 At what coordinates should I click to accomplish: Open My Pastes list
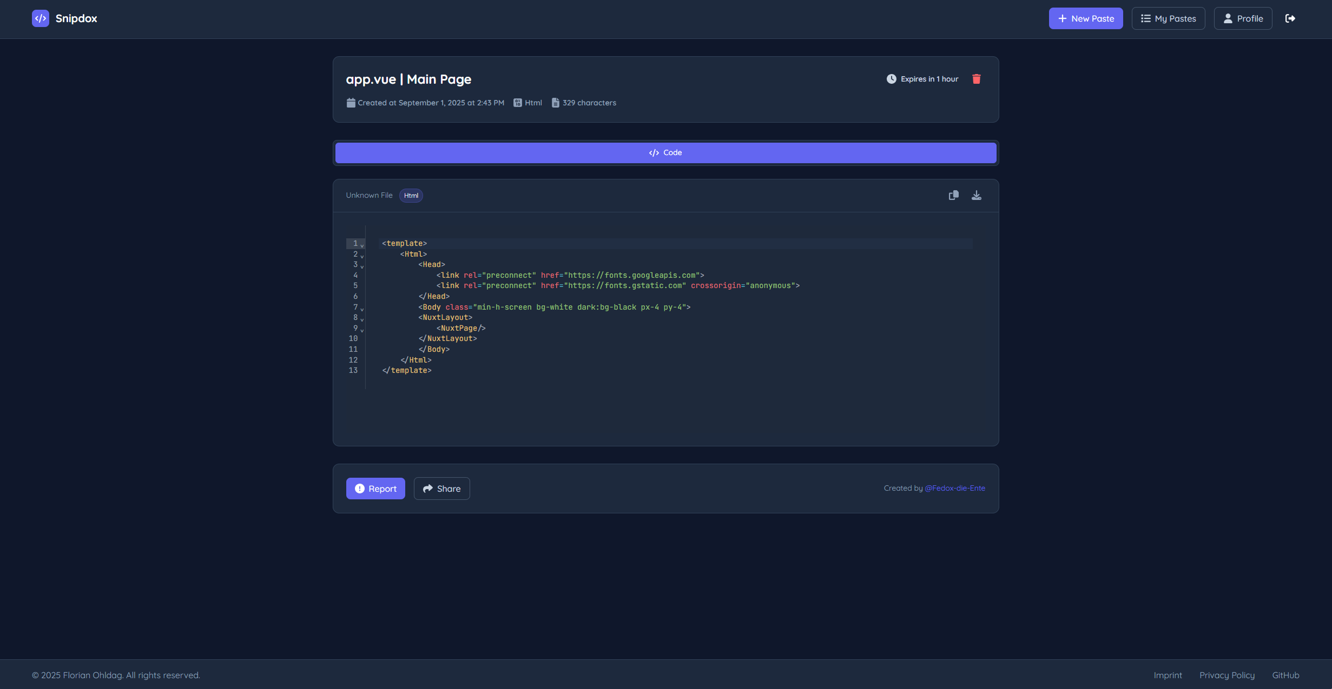pyautogui.click(x=1168, y=18)
